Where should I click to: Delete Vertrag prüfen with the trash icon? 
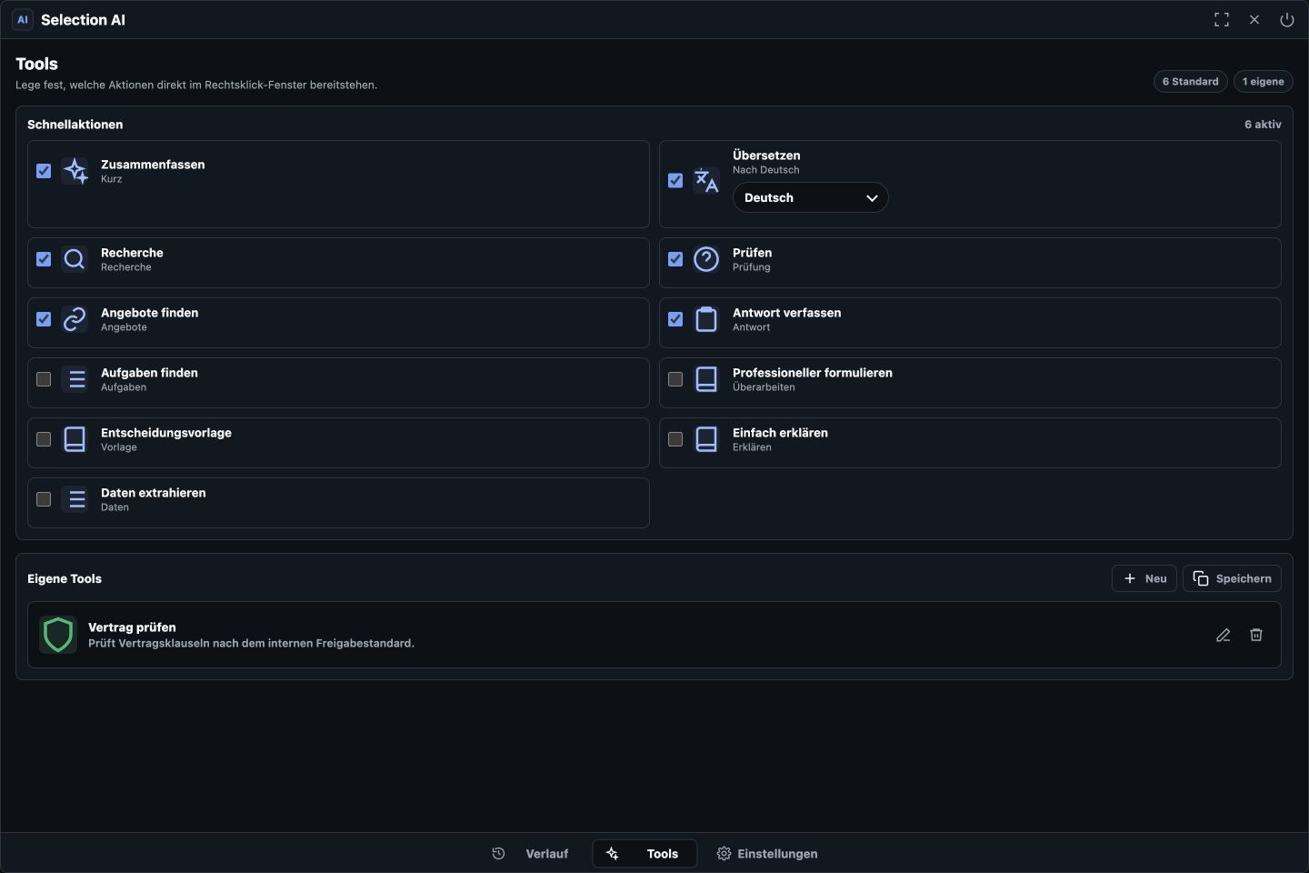[1256, 635]
